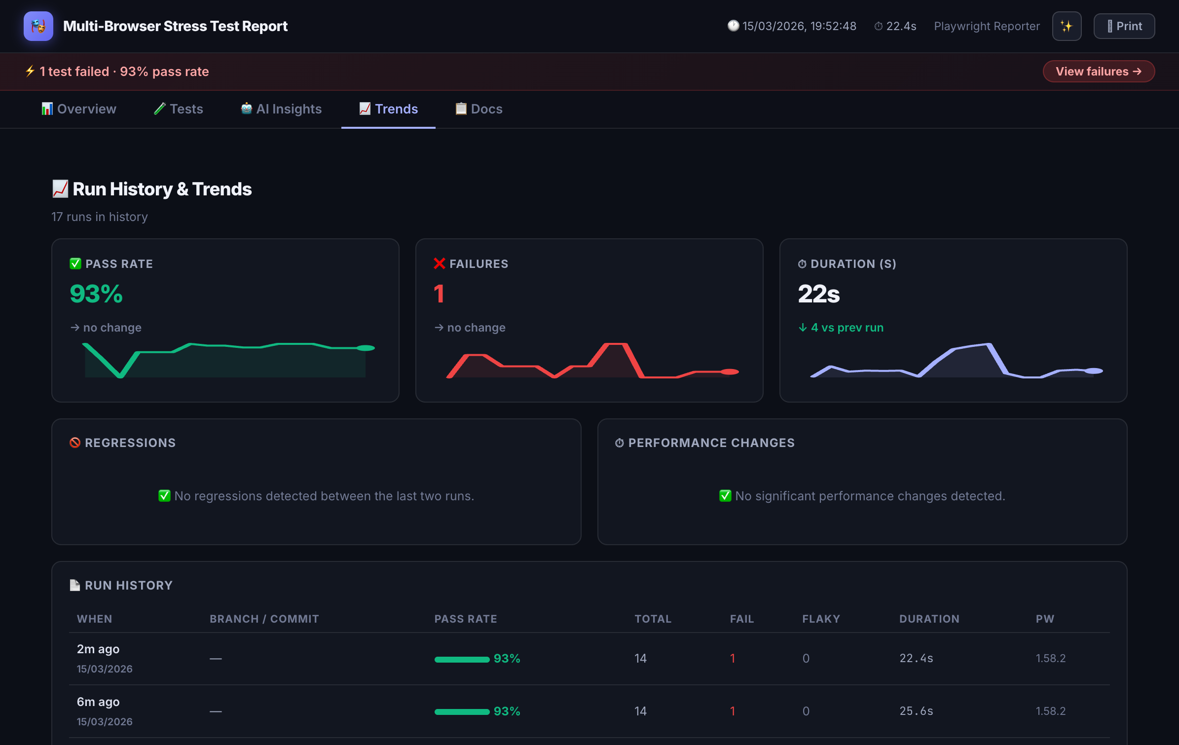The image size is (1179, 745).
Task: Open the Docs tab
Action: pos(479,109)
